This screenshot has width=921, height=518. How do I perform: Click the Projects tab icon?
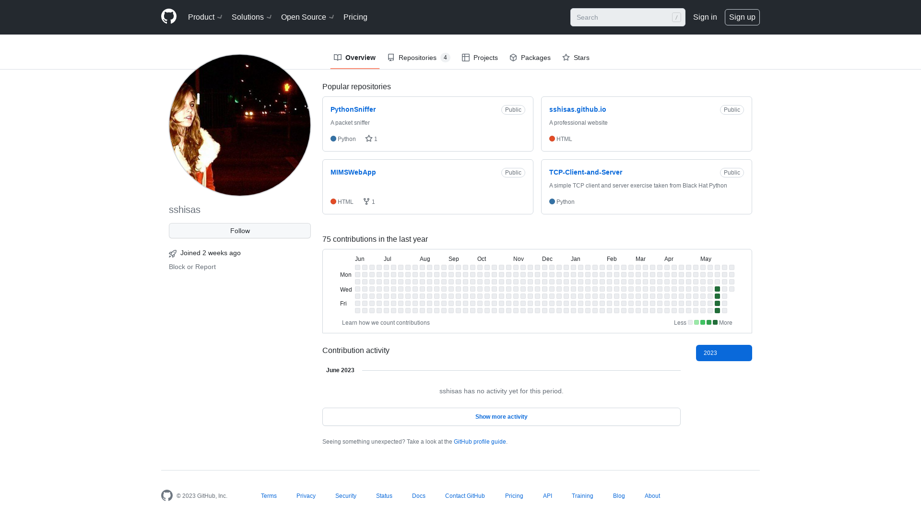(466, 58)
